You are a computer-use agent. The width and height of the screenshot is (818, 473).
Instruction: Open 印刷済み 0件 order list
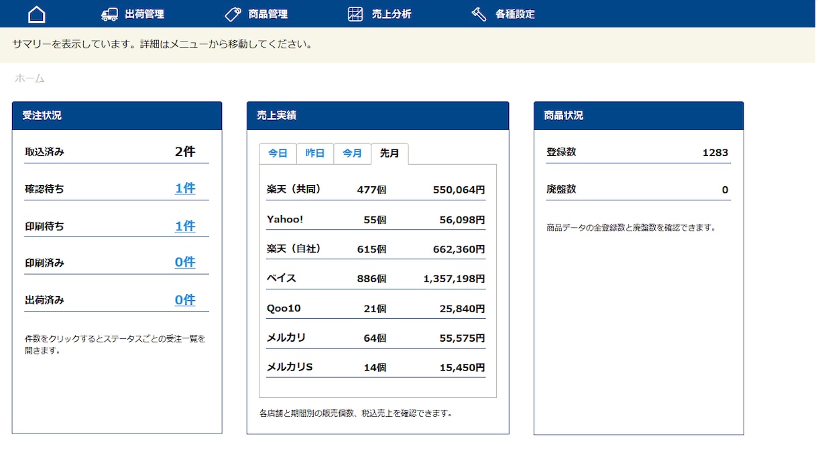pyautogui.click(x=185, y=262)
